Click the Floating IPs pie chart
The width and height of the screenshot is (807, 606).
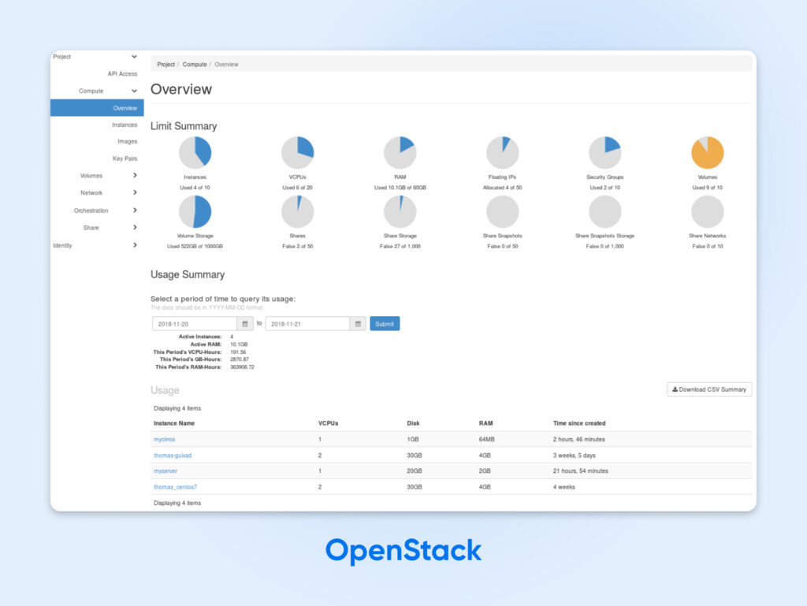coord(502,153)
